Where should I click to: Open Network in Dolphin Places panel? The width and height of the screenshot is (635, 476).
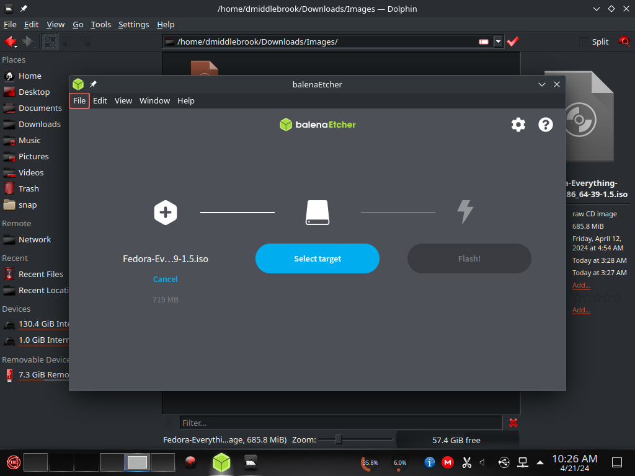[35, 240]
